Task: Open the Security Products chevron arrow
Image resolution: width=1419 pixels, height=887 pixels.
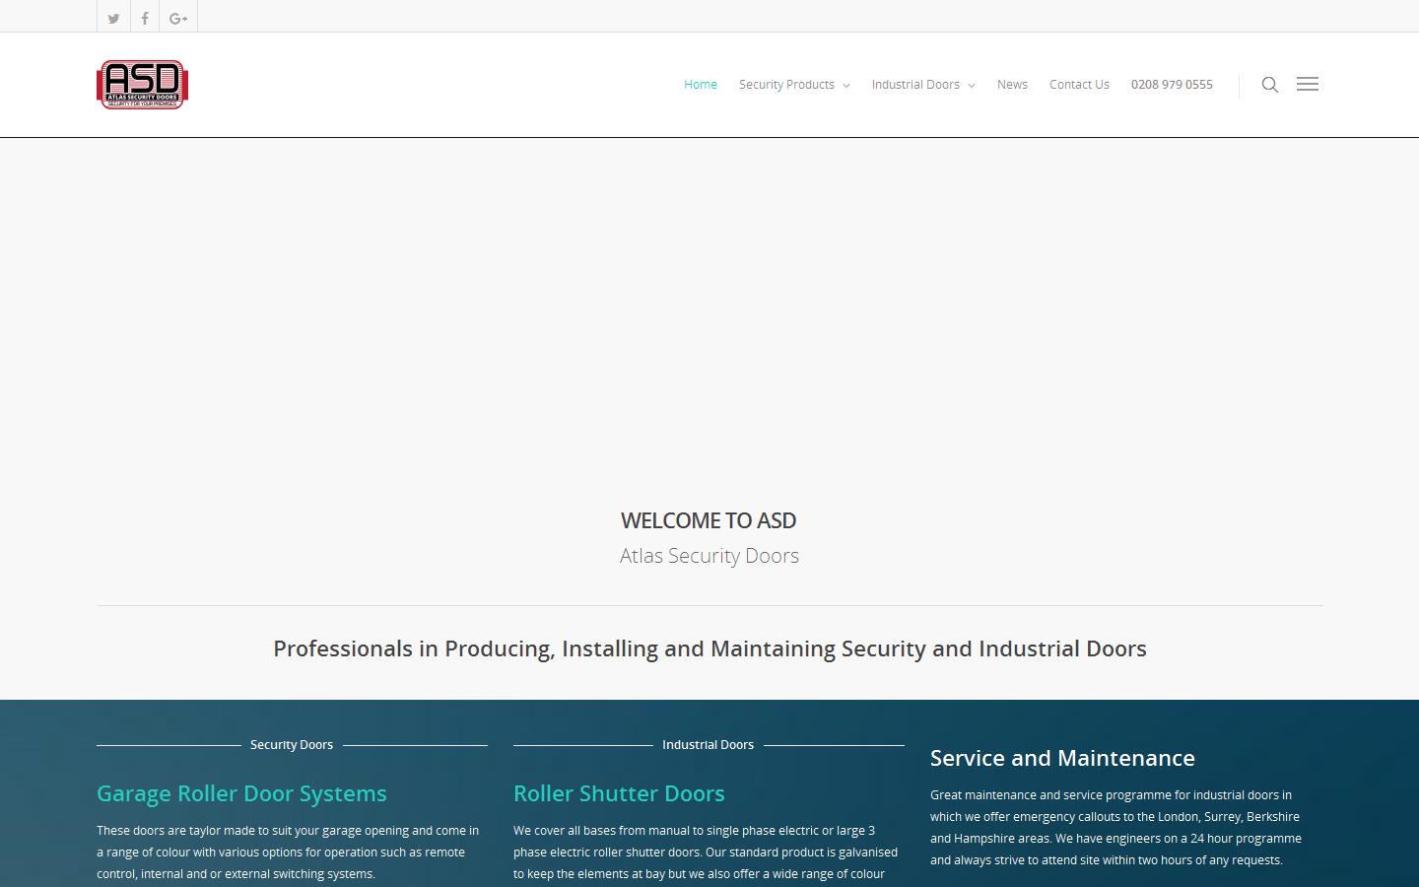Action: pos(847,86)
